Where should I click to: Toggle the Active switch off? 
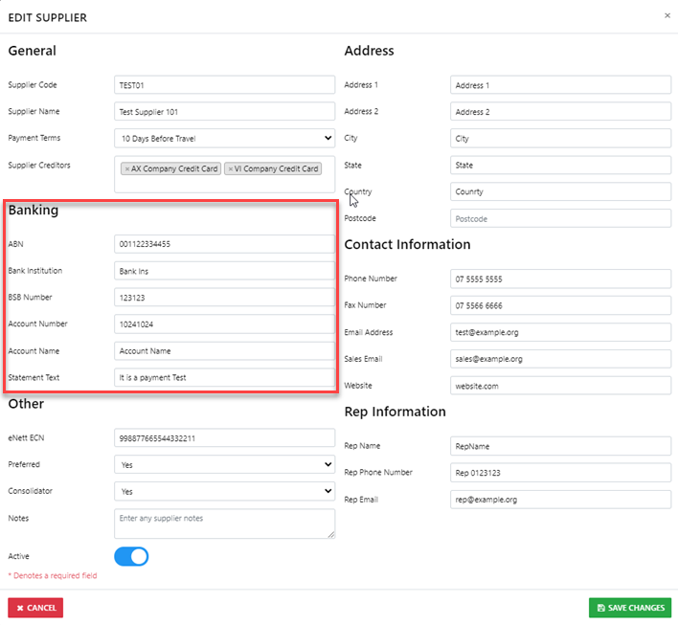coord(131,556)
